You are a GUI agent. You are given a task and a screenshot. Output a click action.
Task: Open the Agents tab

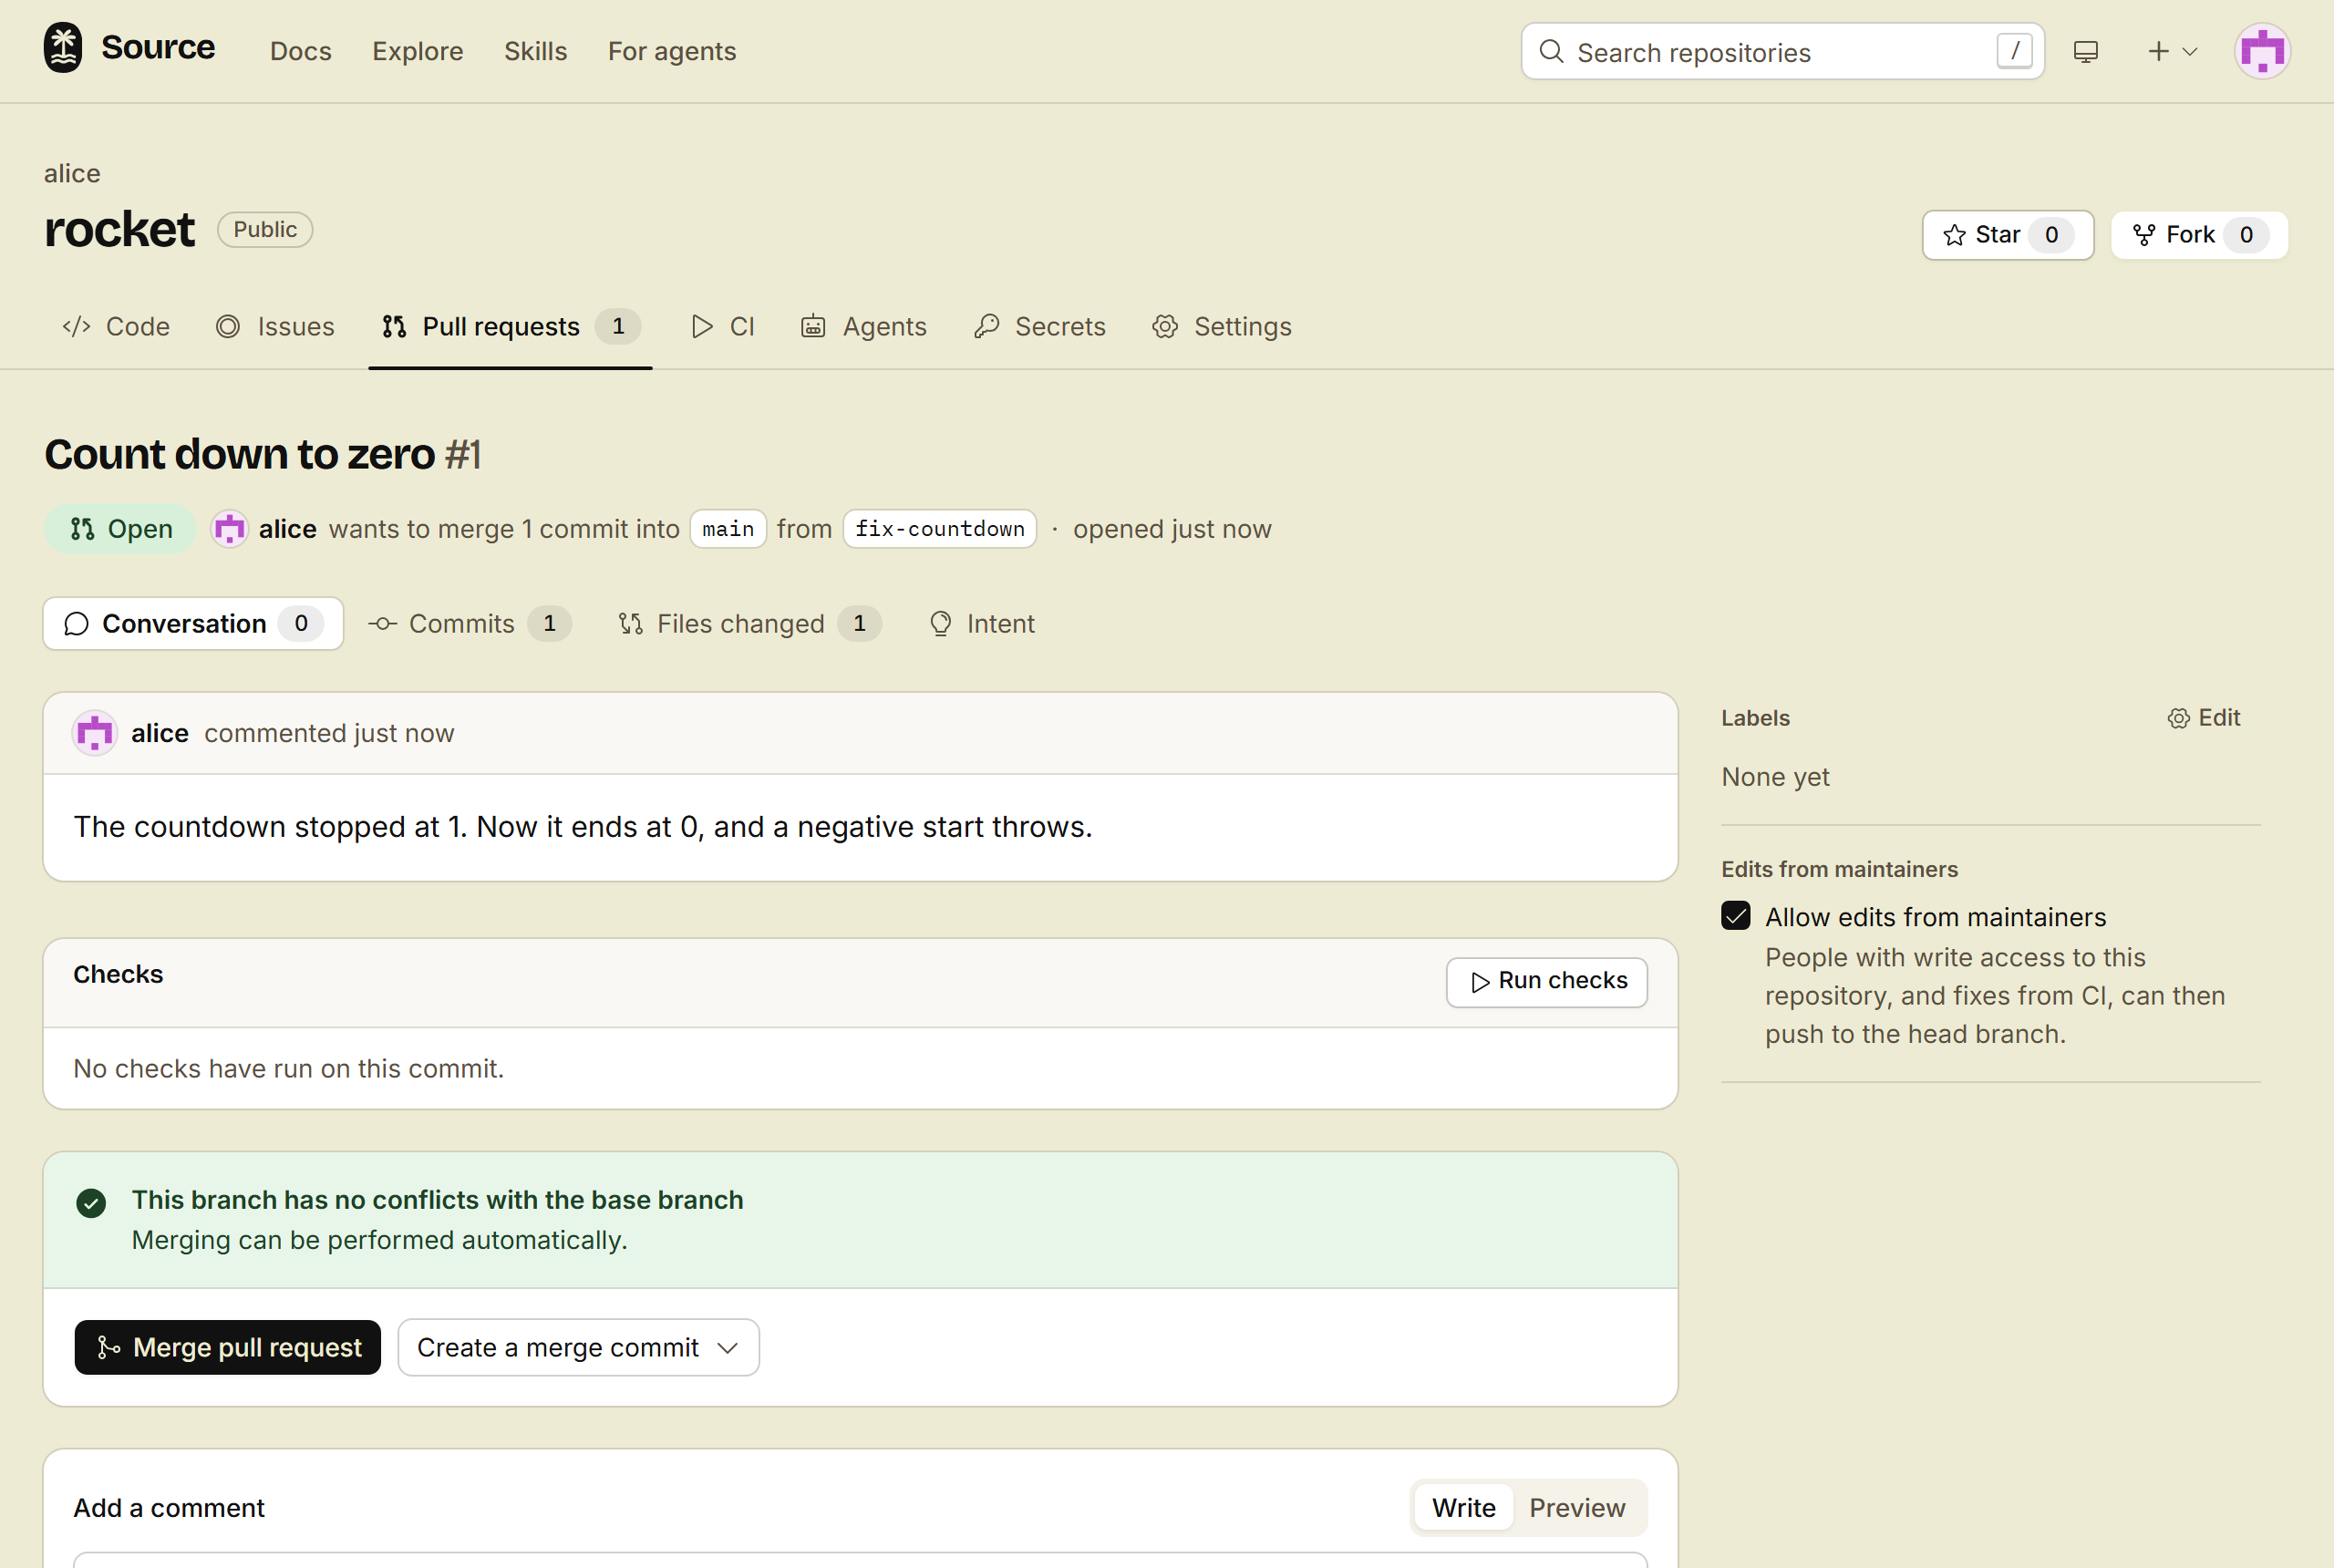coord(863,326)
